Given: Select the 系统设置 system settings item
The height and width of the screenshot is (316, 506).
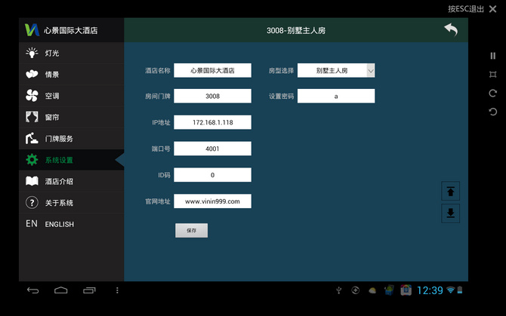Looking at the screenshot, I should click(71, 160).
